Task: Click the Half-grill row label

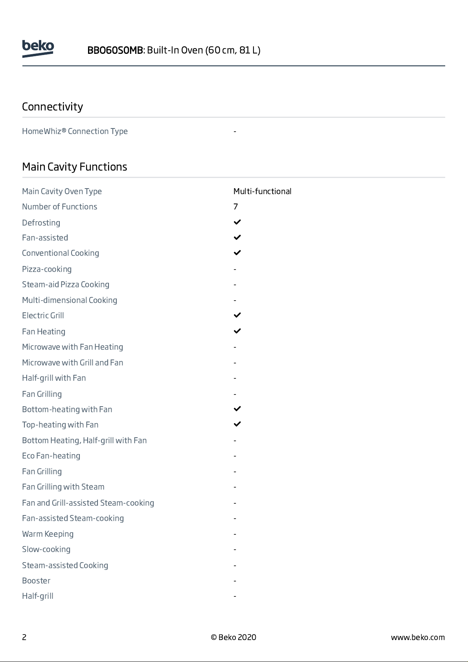Action: pyautogui.click(x=38, y=596)
